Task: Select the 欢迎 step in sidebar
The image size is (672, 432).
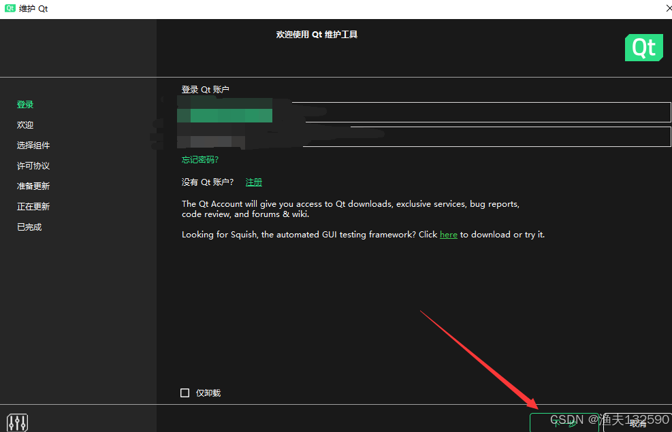Action: (x=25, y=125)
